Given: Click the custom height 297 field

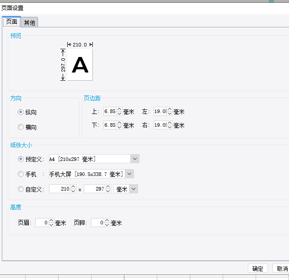Looking at the screenshot, I should 95,189.
